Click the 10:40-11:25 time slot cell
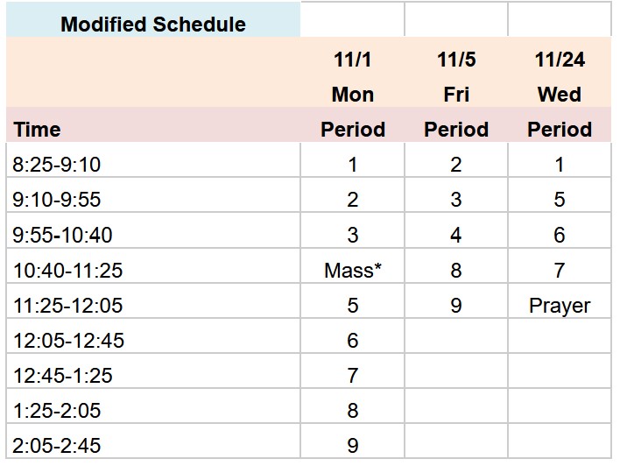627x473 pixels. pos(68,271)
